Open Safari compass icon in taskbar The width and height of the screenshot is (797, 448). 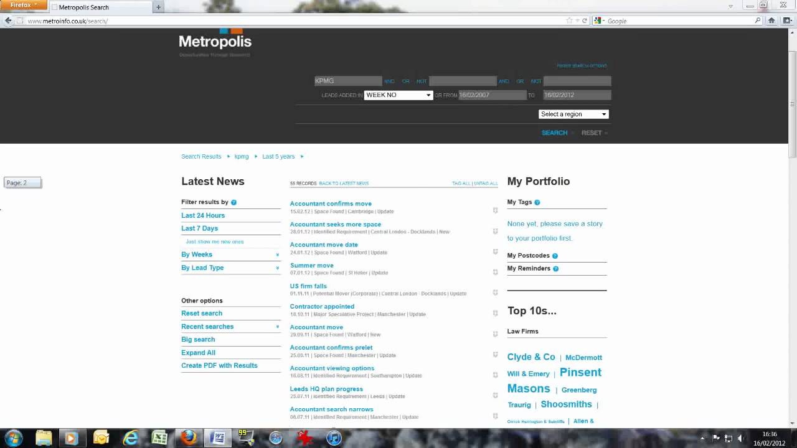coord(276,438)
